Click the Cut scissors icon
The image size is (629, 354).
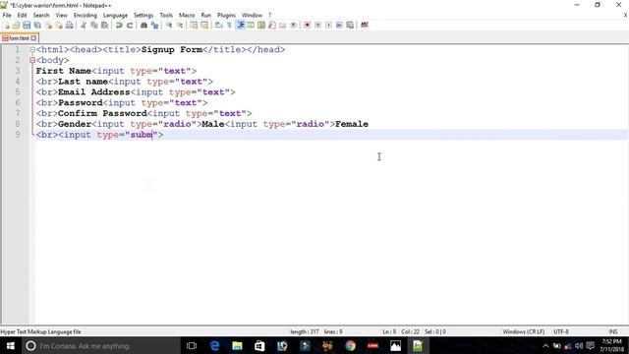coord(84,25)
